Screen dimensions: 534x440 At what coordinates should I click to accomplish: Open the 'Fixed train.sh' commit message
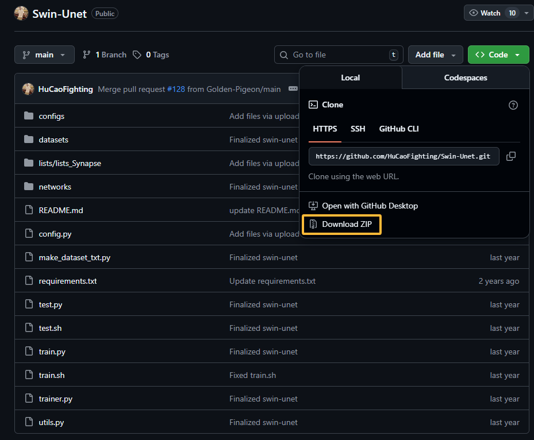click(253, 375)
